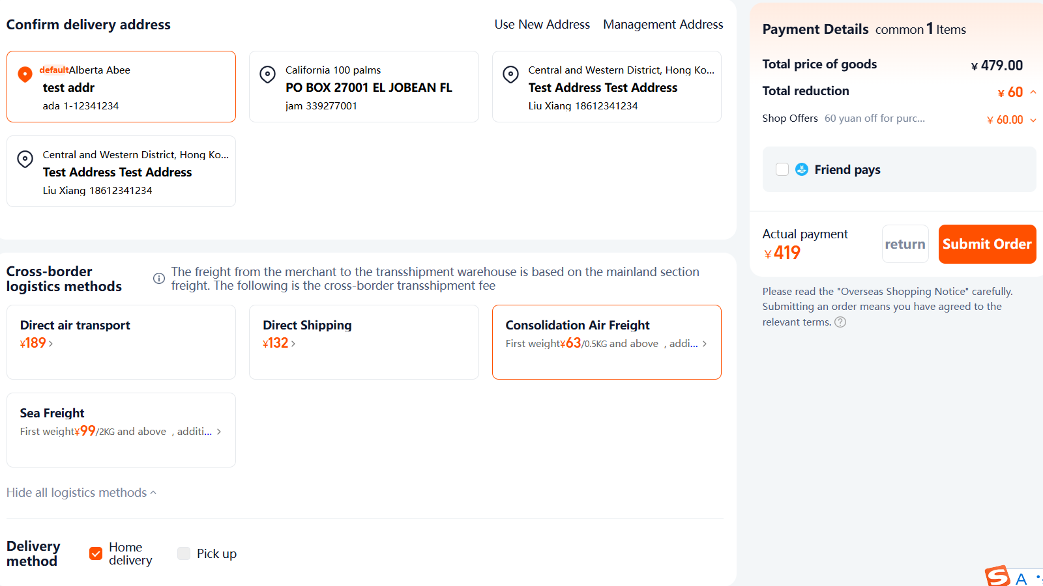Screen dimensions: 1043x586
Task: Enable the Friend pays checkbox
Action: [782, 169]
